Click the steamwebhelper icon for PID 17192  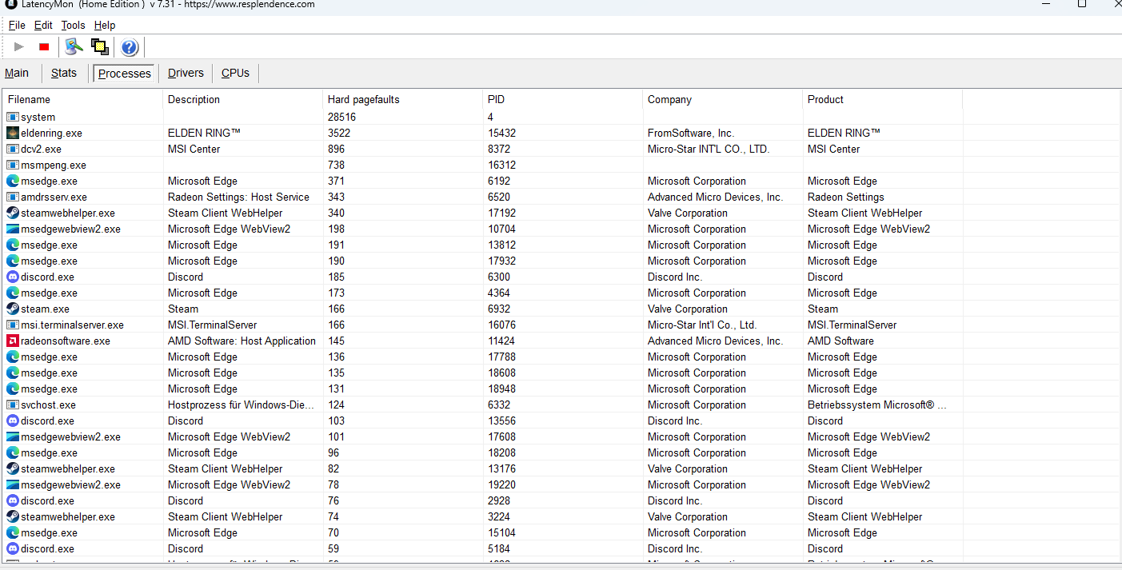(13, 213)
